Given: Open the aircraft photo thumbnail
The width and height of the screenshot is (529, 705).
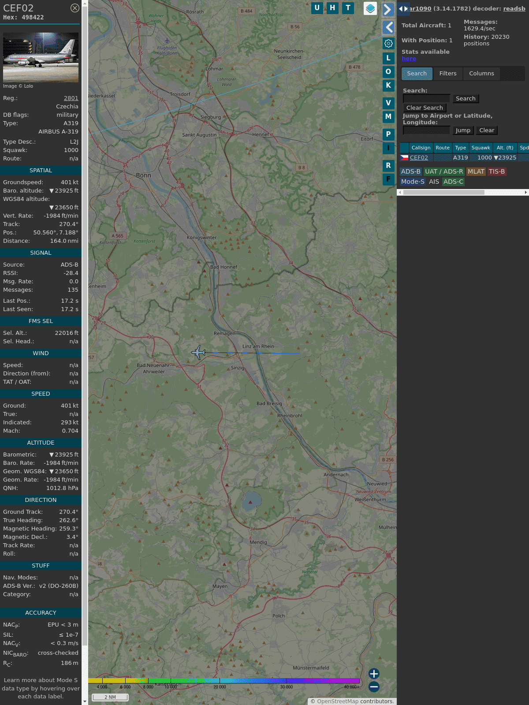Looking at the screenshot, I should 41,57.
